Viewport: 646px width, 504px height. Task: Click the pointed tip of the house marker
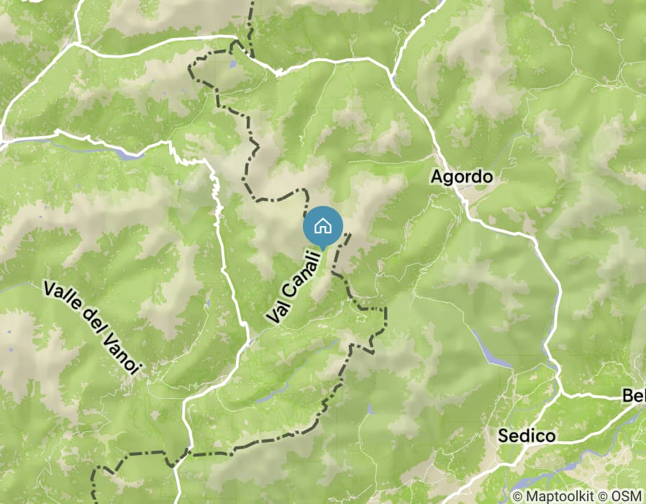[323, 249]
